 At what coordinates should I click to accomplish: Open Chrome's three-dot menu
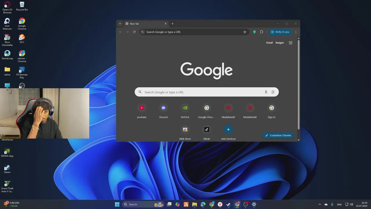pos(296,32)
